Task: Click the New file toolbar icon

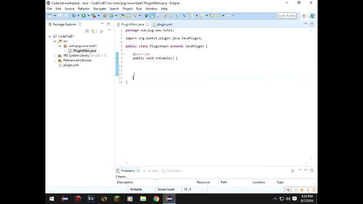Action: 50,16
